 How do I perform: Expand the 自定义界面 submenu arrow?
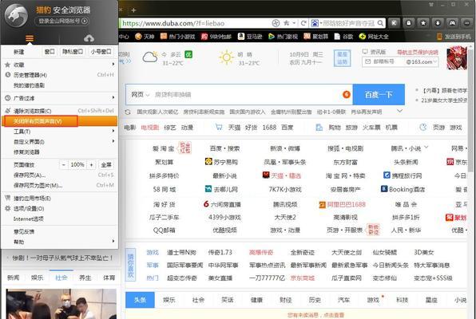(113, 141)
